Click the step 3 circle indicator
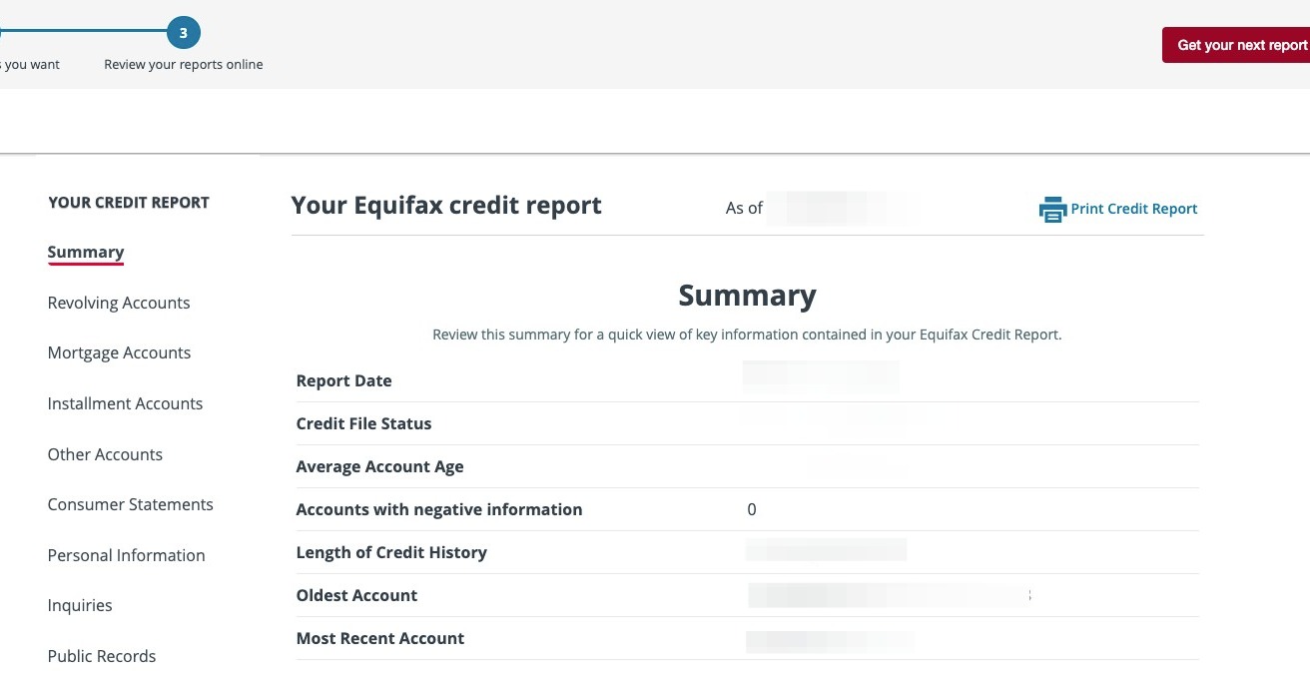This screenshot has height=682, width=1310. pos(184,33)
